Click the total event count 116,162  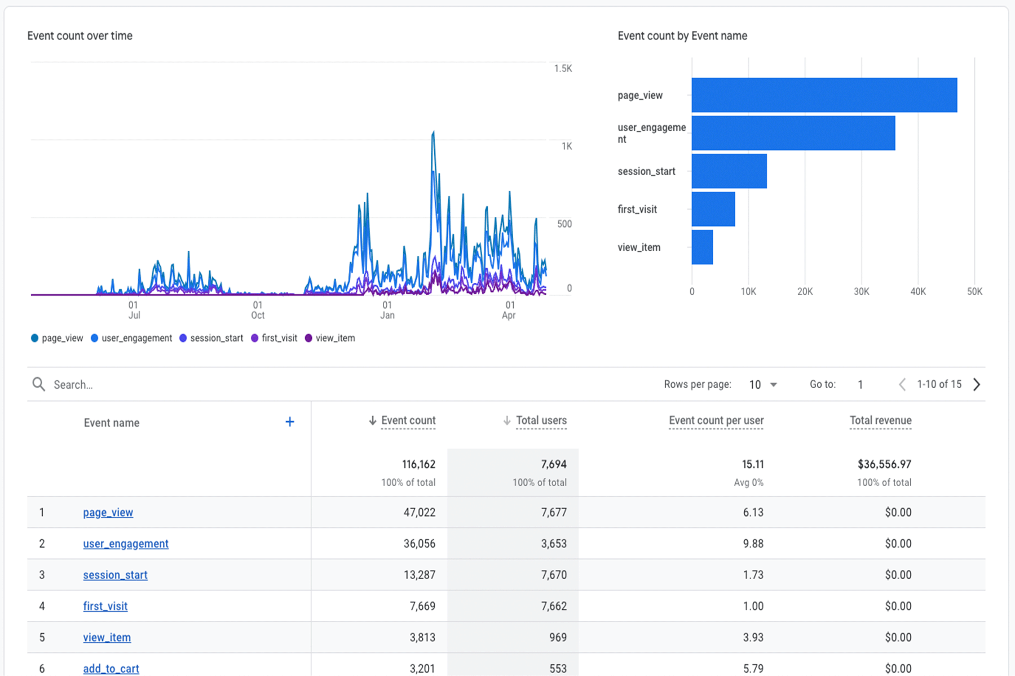[x=418, y=464]
